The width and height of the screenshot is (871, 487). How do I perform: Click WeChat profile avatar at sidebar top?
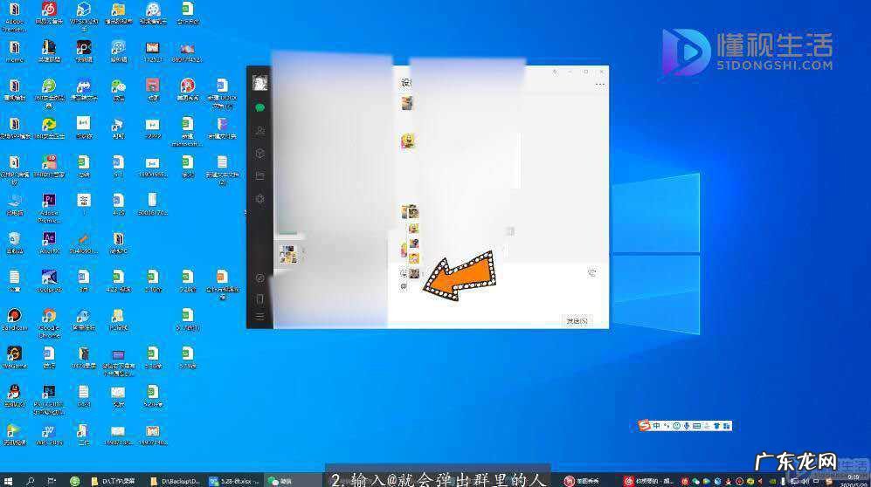[259, 82]
